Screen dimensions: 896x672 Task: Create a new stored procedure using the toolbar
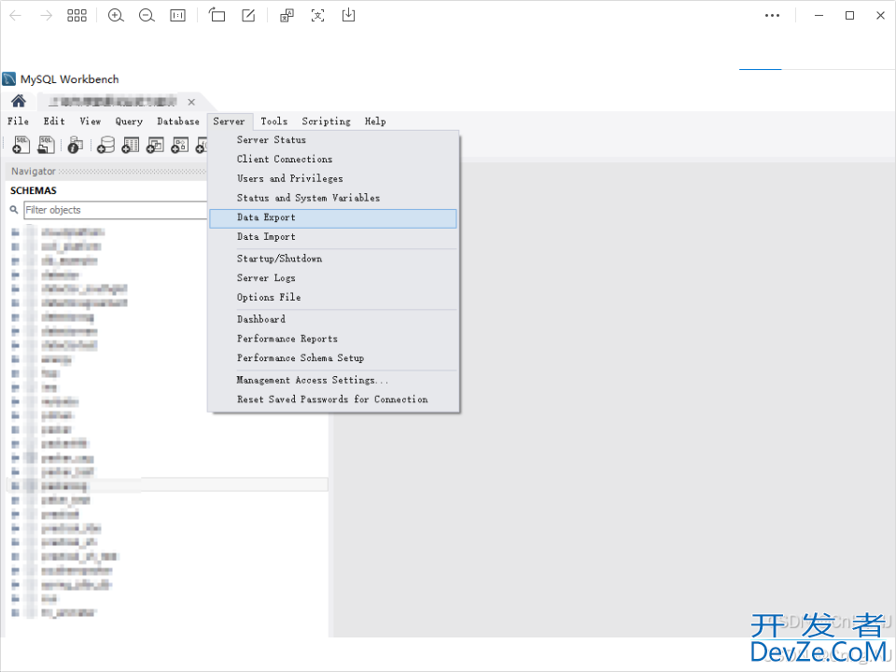tap(179, 145)
